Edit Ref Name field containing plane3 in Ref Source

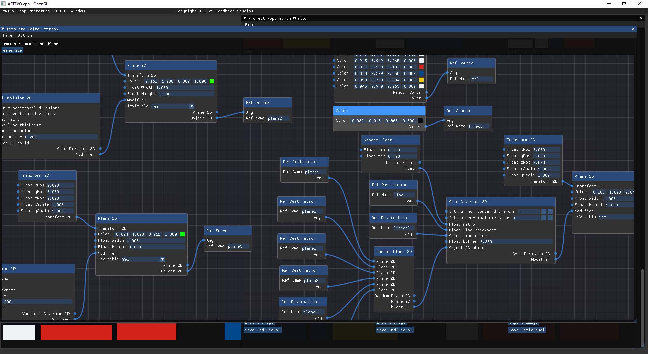coord(238,246)
